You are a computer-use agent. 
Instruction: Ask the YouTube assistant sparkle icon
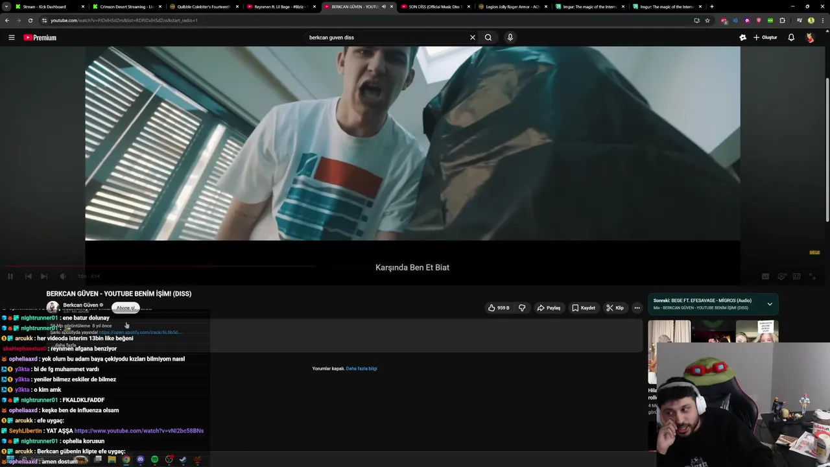click(742, 38)
